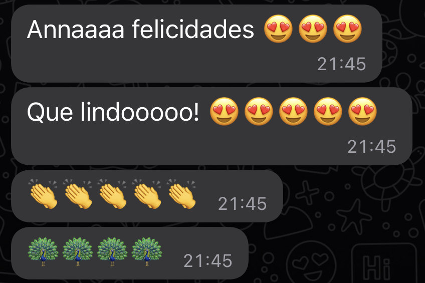Click the third peacock emoji
This screenshot has width=425, height=283.
[112, 251]
